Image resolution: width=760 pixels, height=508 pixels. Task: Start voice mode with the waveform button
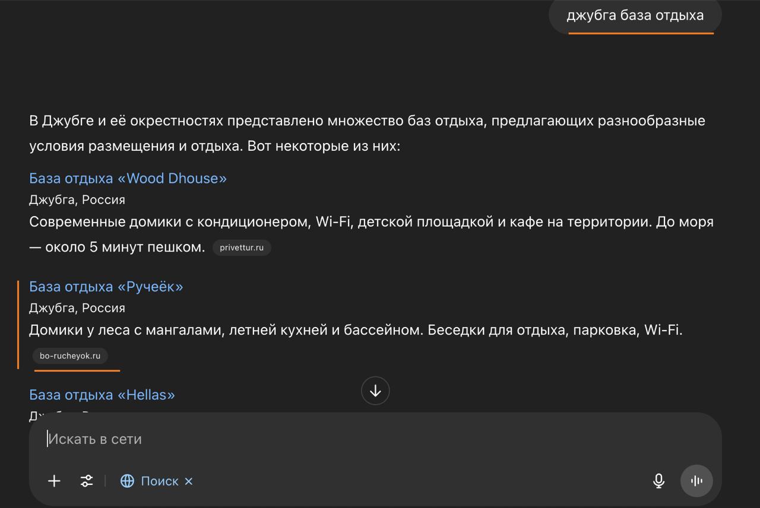(x=696, y=481)
